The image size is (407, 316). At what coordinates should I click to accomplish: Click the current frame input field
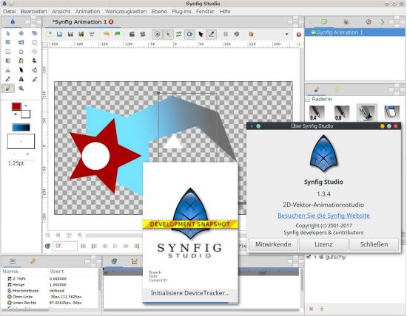pyautogui.click(x=65, y=246)
